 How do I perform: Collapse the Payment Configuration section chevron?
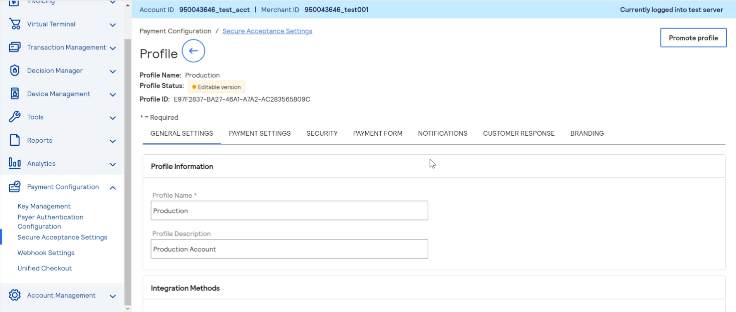[113, 188]
